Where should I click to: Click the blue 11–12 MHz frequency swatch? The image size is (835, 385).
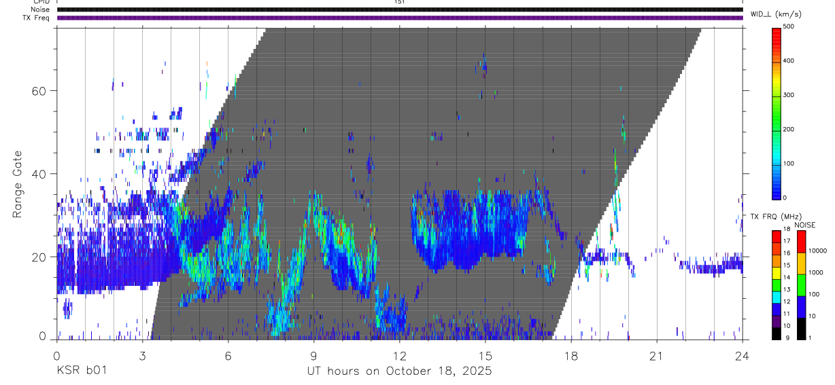pyautogui.click(x=777, y=309)
